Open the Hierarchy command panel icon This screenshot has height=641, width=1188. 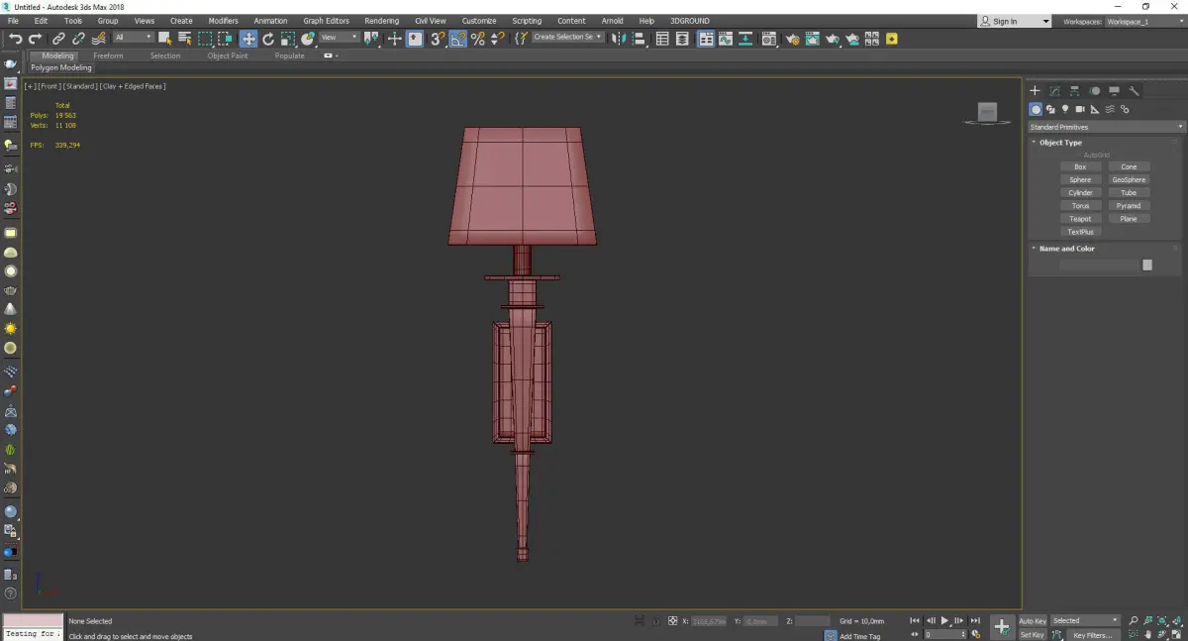1074,90
